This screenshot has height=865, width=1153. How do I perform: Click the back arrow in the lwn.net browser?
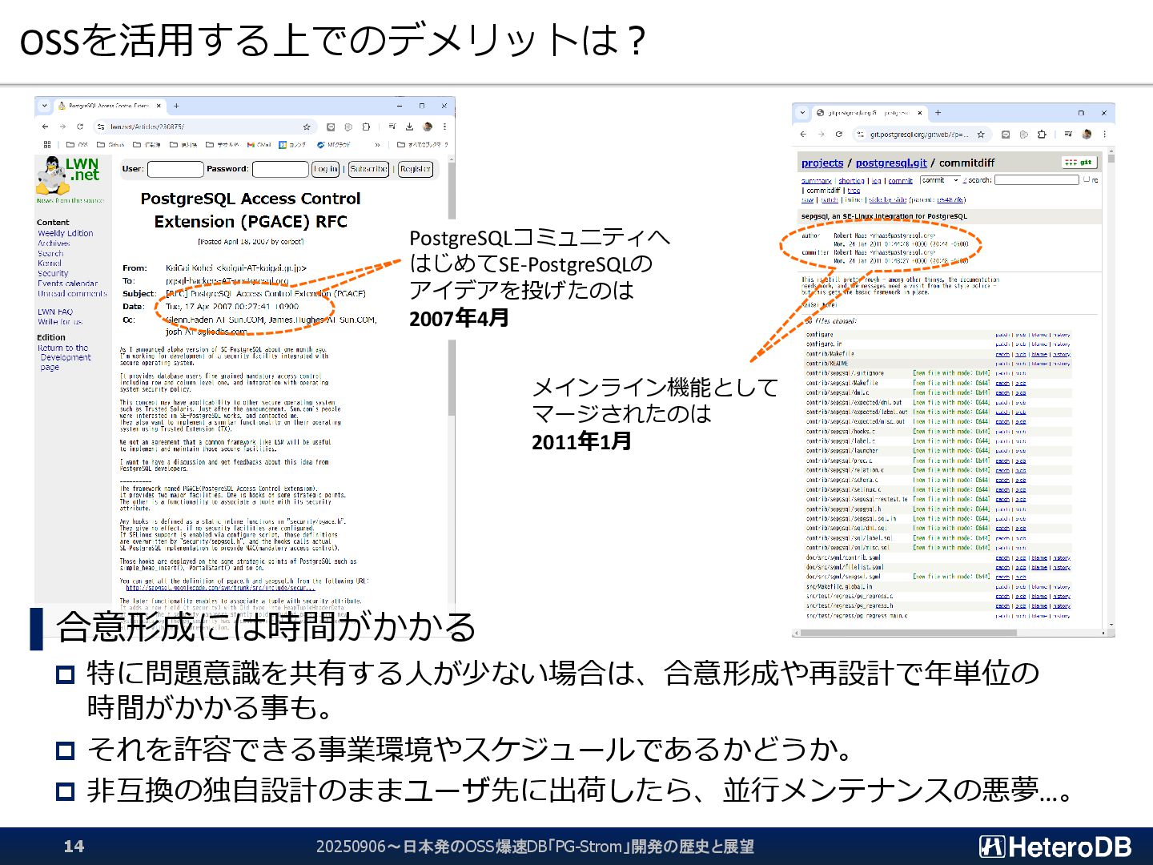tap(45, 127)
